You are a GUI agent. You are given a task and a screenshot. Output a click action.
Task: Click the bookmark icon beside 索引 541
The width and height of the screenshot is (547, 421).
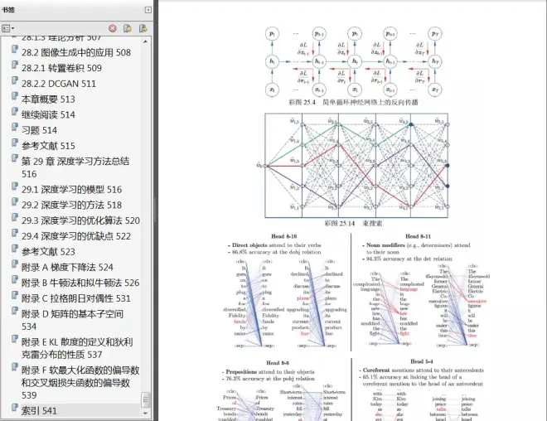[14, 409]
